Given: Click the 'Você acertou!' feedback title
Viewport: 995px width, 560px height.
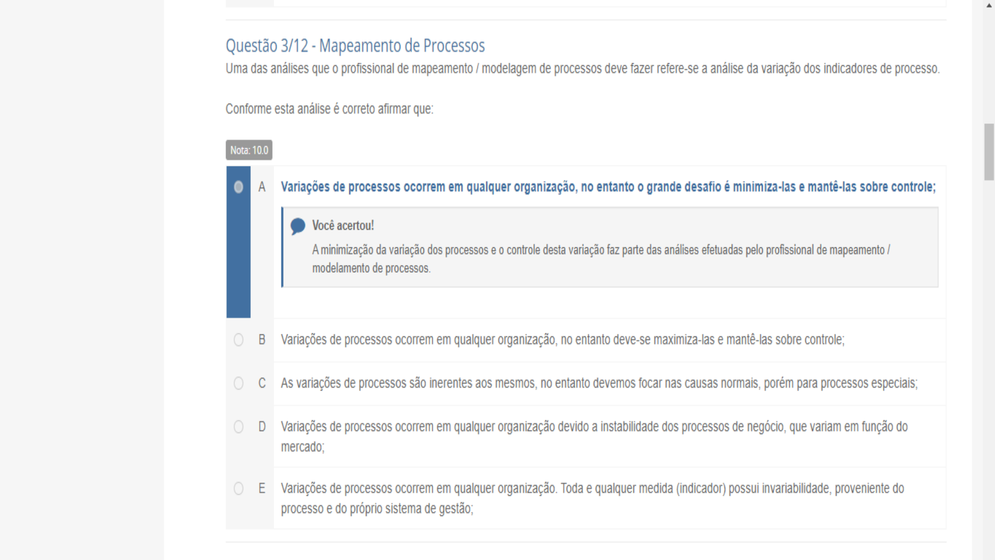Looking at the screenshot, I should 343,226.
